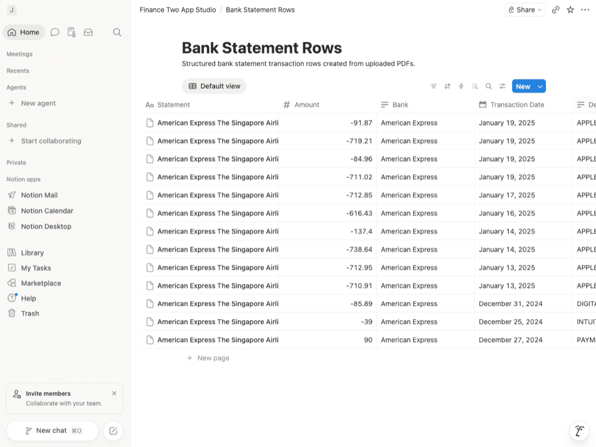The image size is (596, 447).
Task: Open the row with amount -91.87
Action: pos(218,123)
